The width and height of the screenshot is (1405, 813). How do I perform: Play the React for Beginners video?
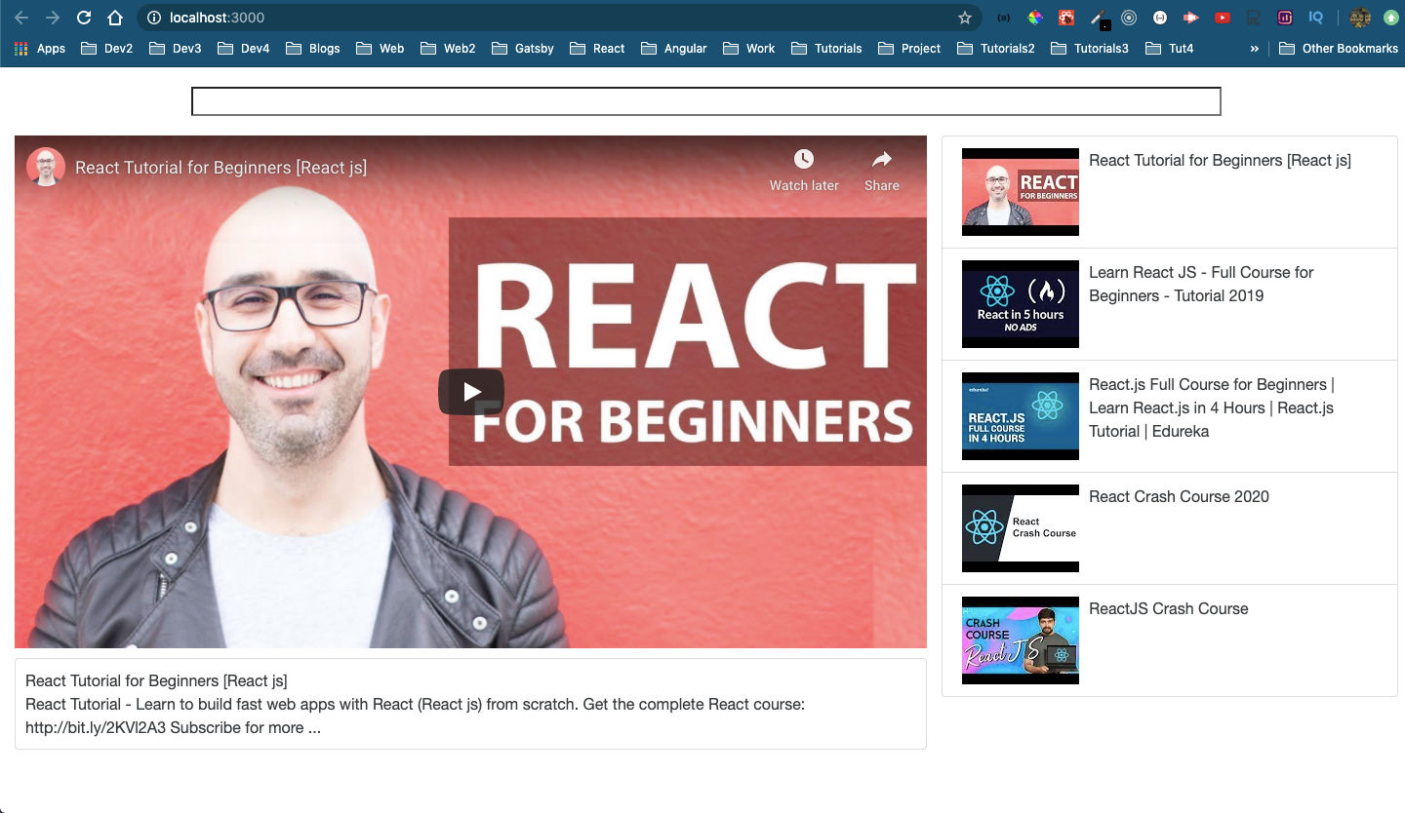pos(471,392)
